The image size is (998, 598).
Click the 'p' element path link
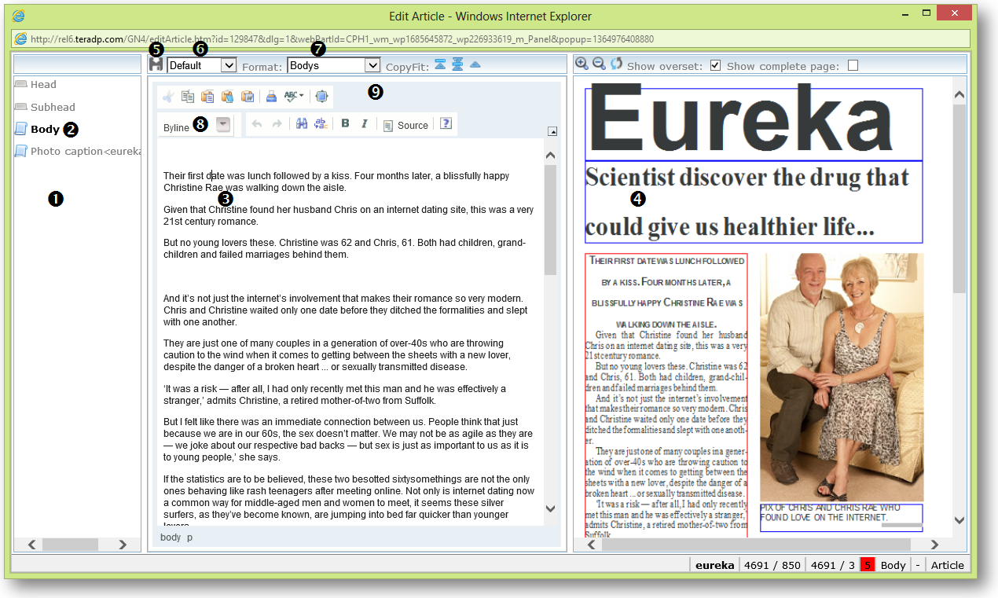click(x=189, y=537)
